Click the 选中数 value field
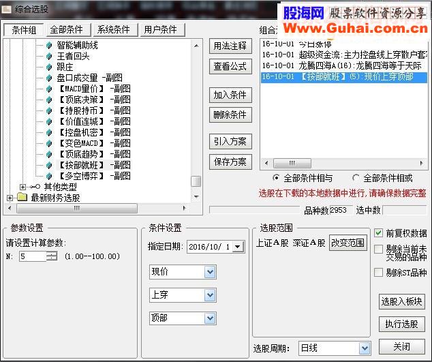The image size is (432, 362). click(405, 211)
